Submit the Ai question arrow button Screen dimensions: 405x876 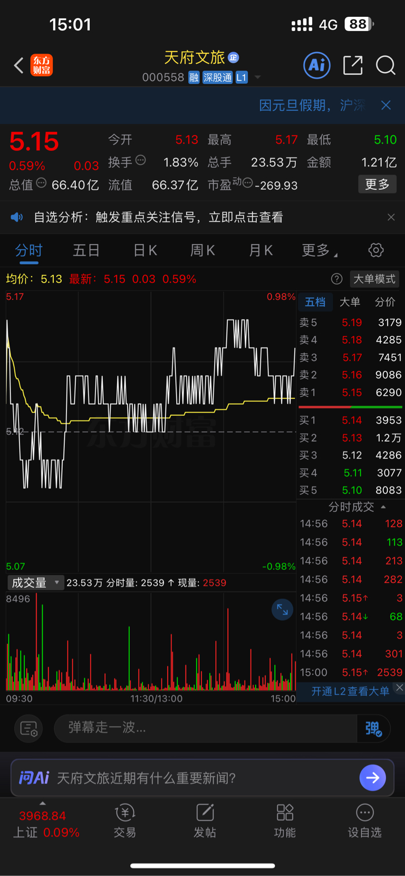372,777
